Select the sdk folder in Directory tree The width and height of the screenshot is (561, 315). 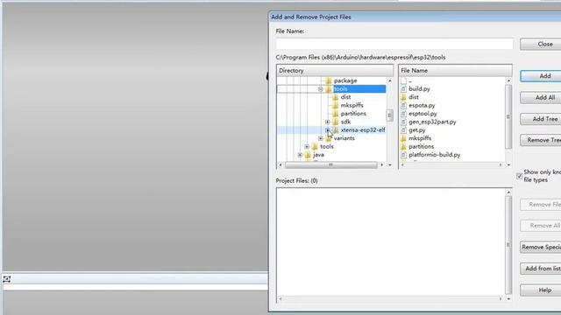345,122
